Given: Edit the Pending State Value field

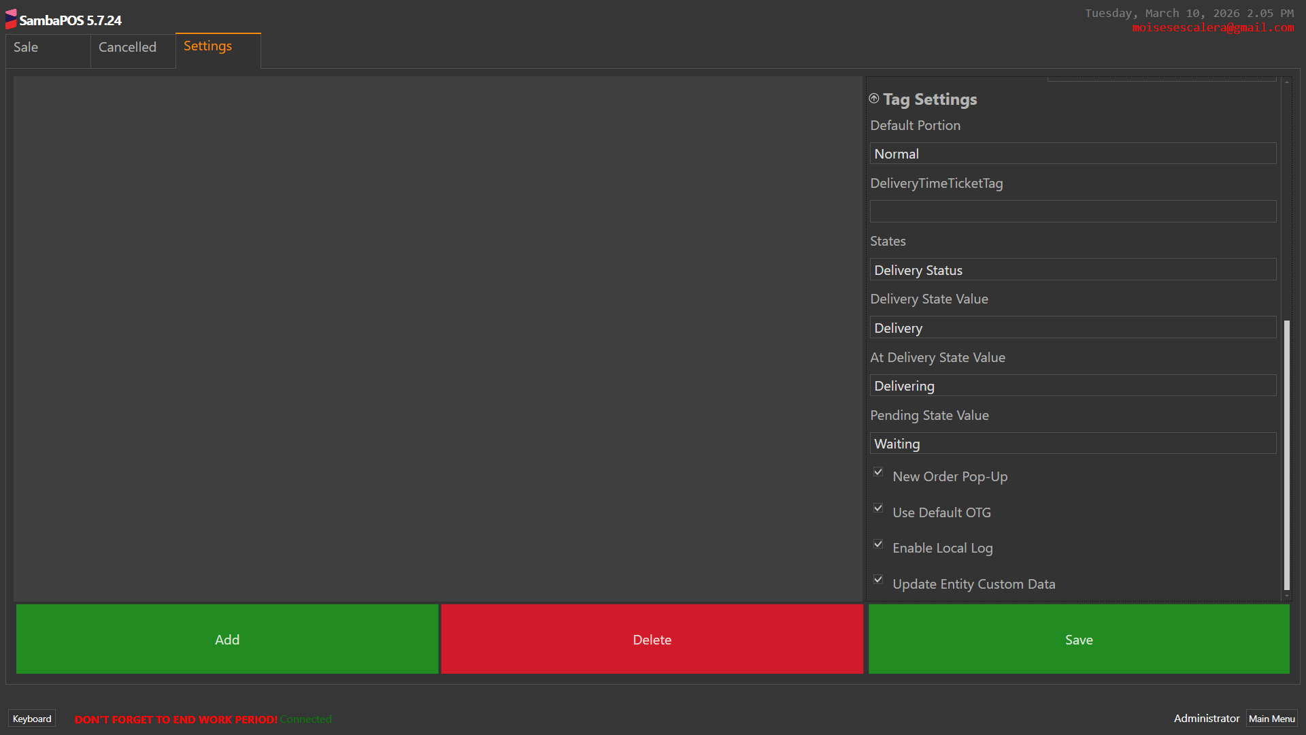Looking at the screenshot, I should pos(1072,444).
